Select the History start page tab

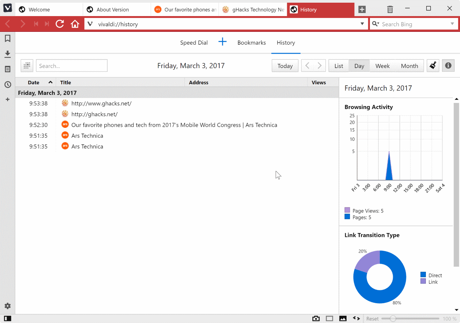click(x=286, y=43)
